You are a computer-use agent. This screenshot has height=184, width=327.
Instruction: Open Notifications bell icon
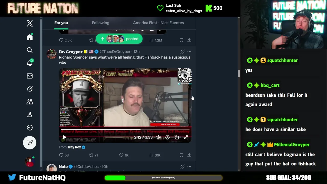(30, 63)
